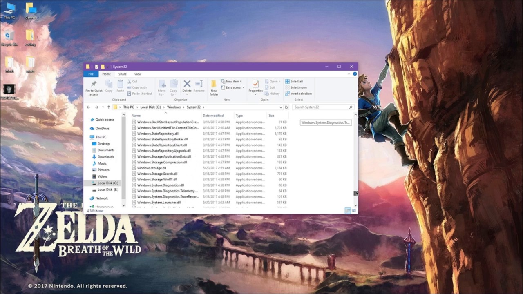
Task: Sort by the Date modified column
Action: (218, 116)
